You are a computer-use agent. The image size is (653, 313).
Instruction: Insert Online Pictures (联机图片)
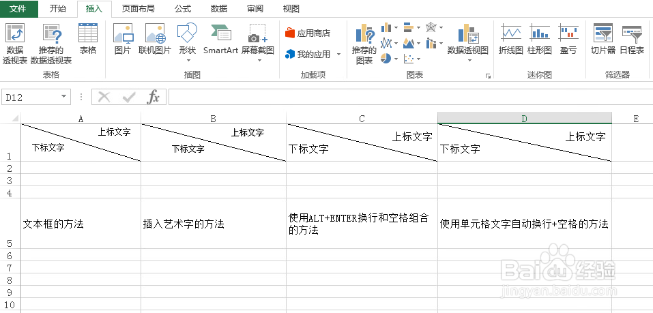pyautogui.click(x=155, y=39)
